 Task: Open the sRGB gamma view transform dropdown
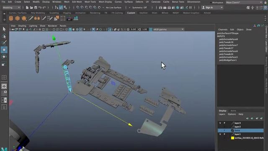pyautogui.click(x=168, y=29)
